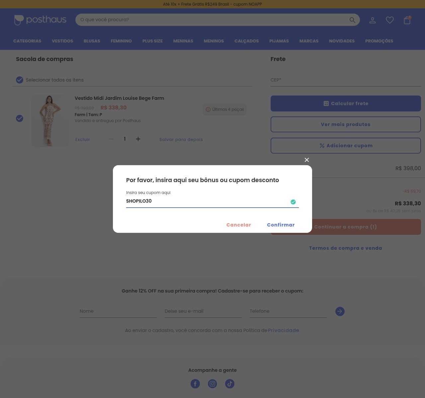
Task: Open the wishlist heart icon
Action: (x=390, y=20)
